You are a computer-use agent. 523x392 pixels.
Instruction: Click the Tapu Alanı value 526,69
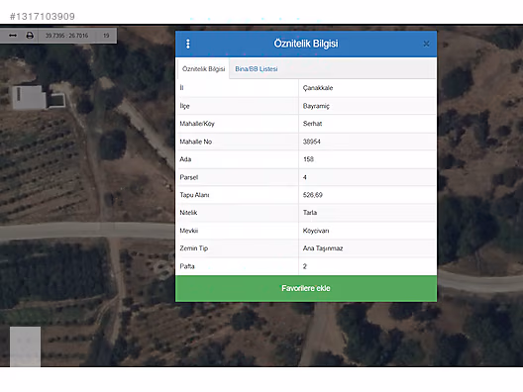[313, 195]
